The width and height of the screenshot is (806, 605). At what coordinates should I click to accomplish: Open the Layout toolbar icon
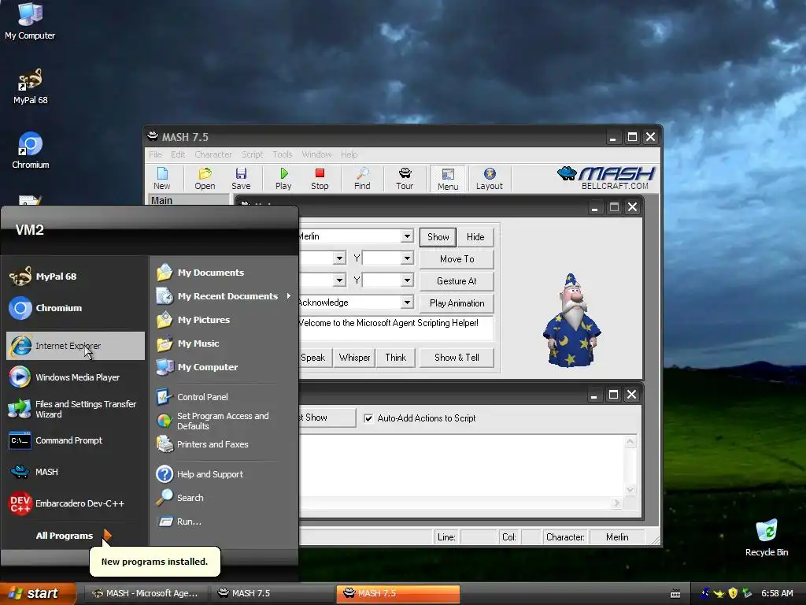tap(489, 178)
